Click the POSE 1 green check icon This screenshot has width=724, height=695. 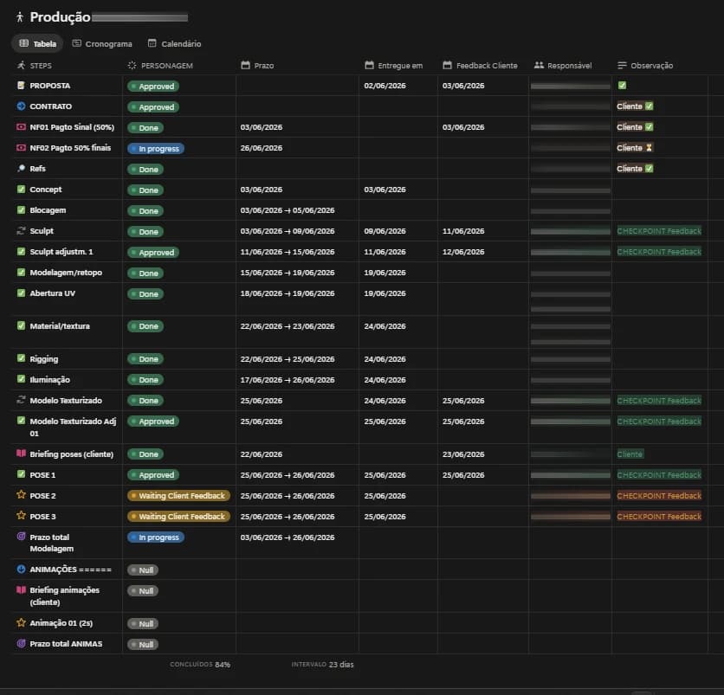point(21,474)
